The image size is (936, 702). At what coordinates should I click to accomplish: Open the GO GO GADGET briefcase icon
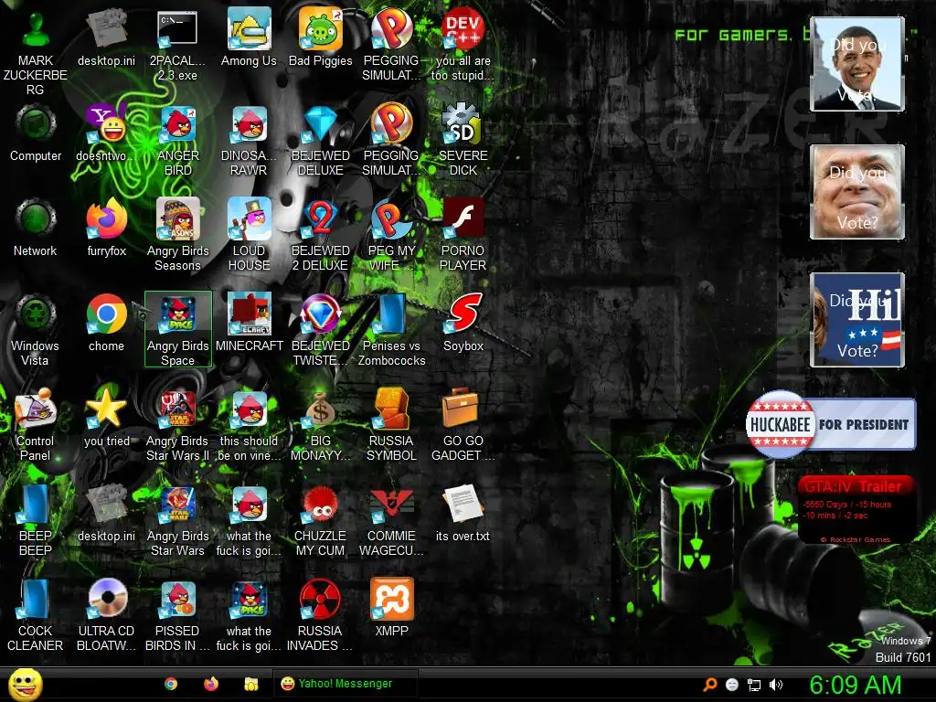pyautogui.click(x=463, y=425)
